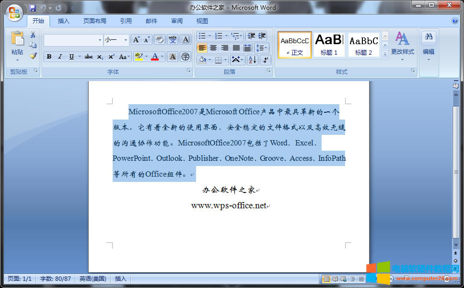
Task: Open the font size dropdown showing 小一
Action: [x=126, y=40]
